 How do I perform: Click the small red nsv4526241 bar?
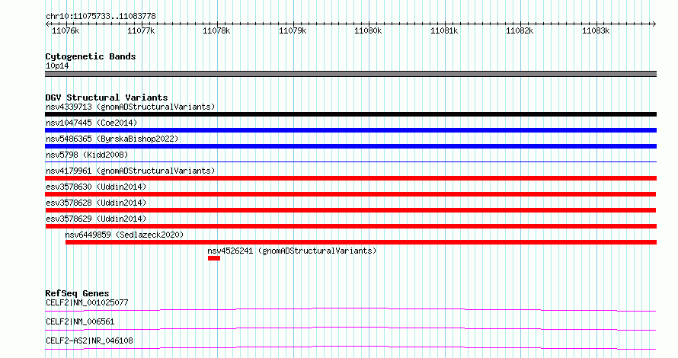(x=214, y=258)
